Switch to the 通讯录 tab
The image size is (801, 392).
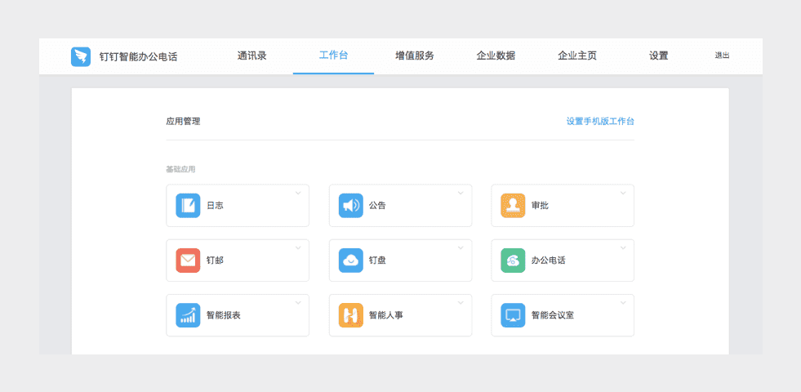pyautogui.click(x=252, y=56)
